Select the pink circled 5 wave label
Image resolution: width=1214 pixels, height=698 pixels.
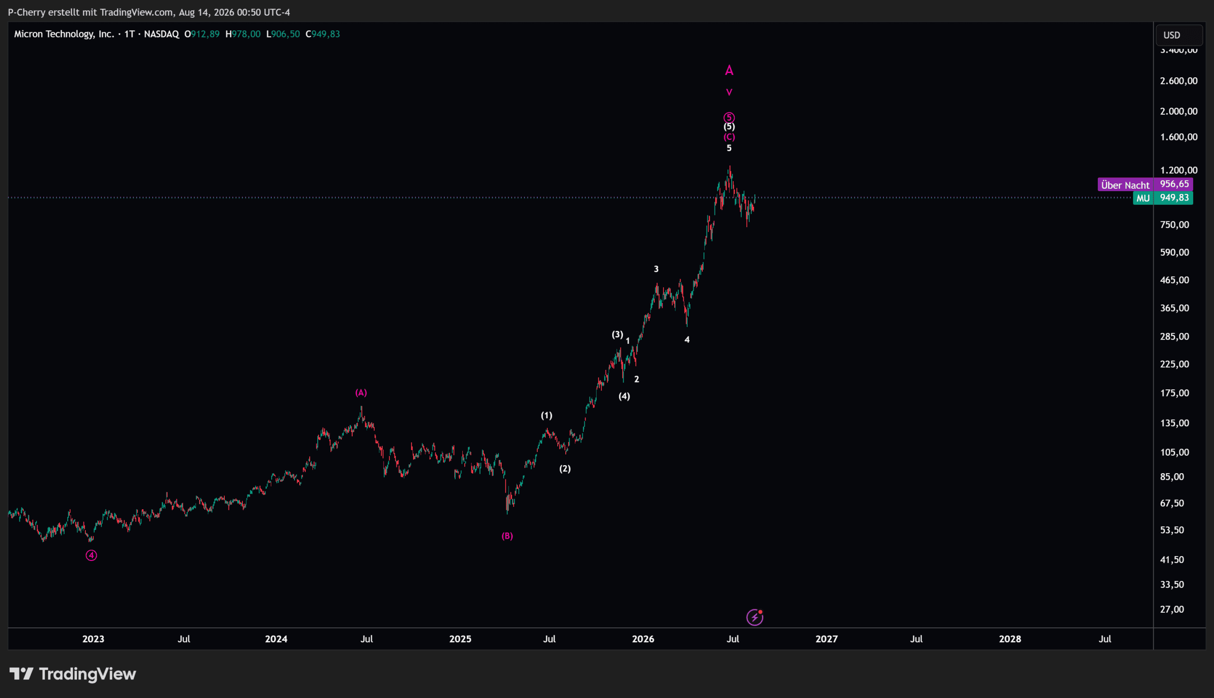click(x=729, y=117)
